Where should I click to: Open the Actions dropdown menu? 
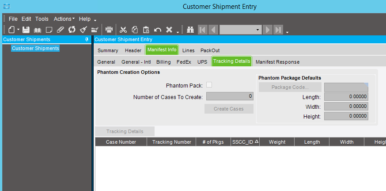point(64,19)
